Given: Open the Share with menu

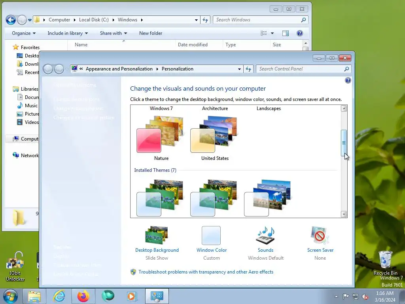Looking at the screenshot, I should point(114,33).
